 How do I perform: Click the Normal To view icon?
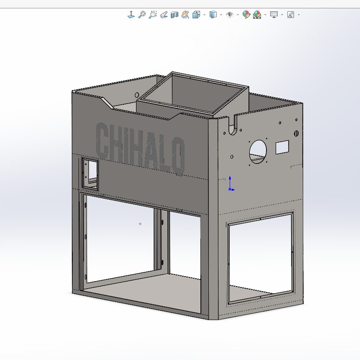(131, 15)
